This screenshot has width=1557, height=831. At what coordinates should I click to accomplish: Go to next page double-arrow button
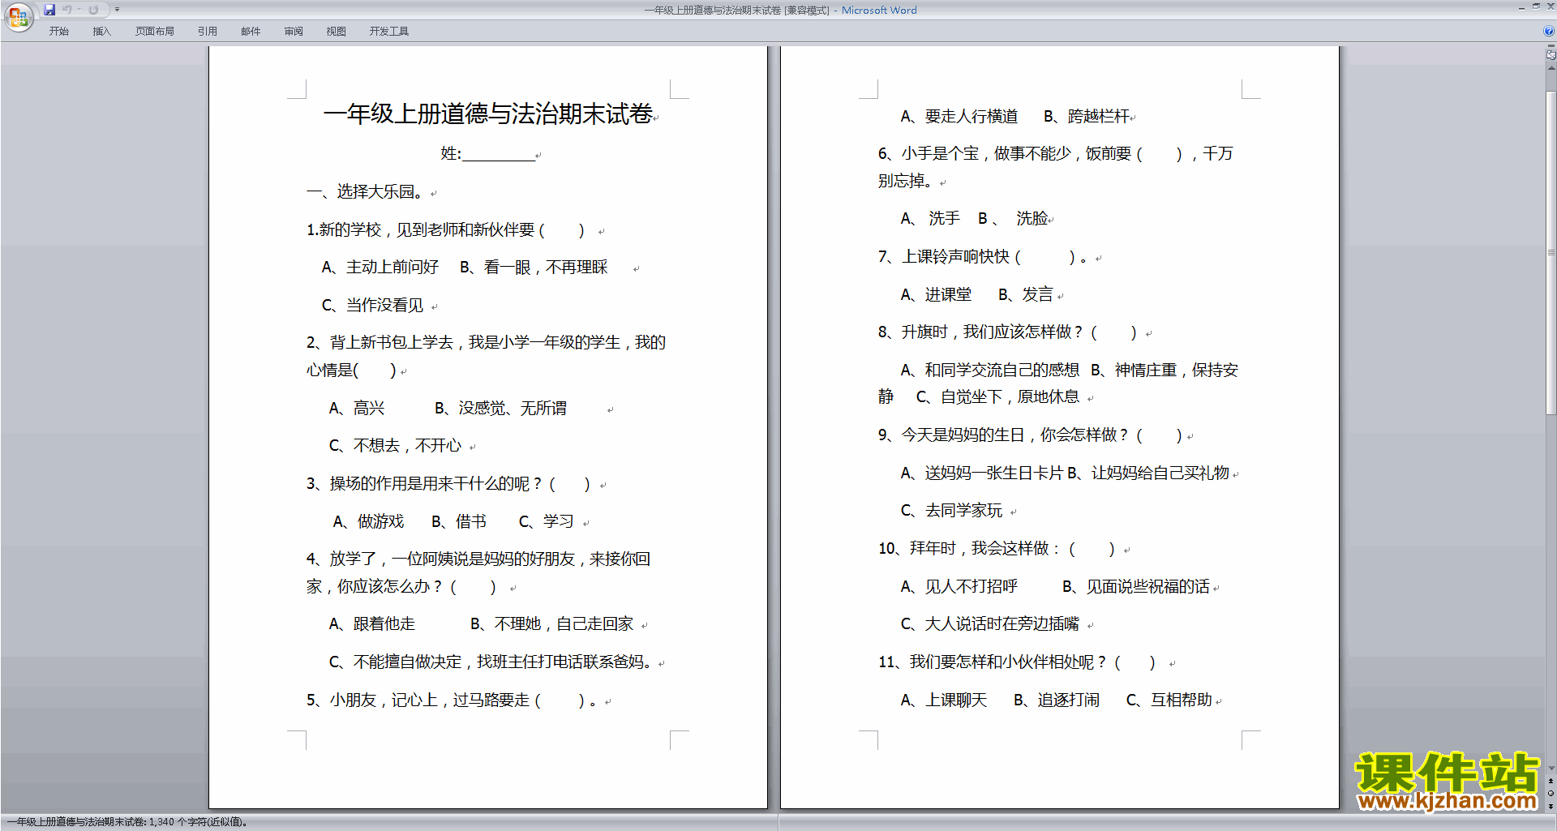click(x=1551, y=806)
